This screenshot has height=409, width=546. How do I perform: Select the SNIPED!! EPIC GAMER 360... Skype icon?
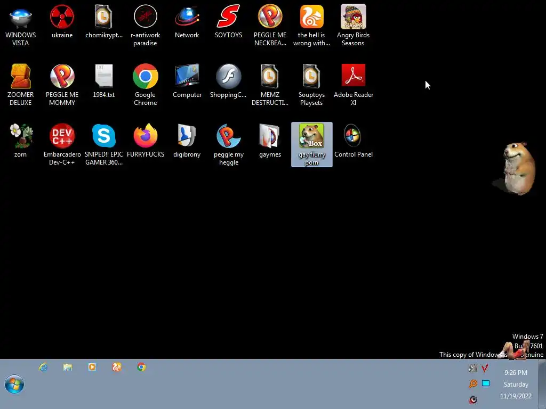click(x=104, y=144)
